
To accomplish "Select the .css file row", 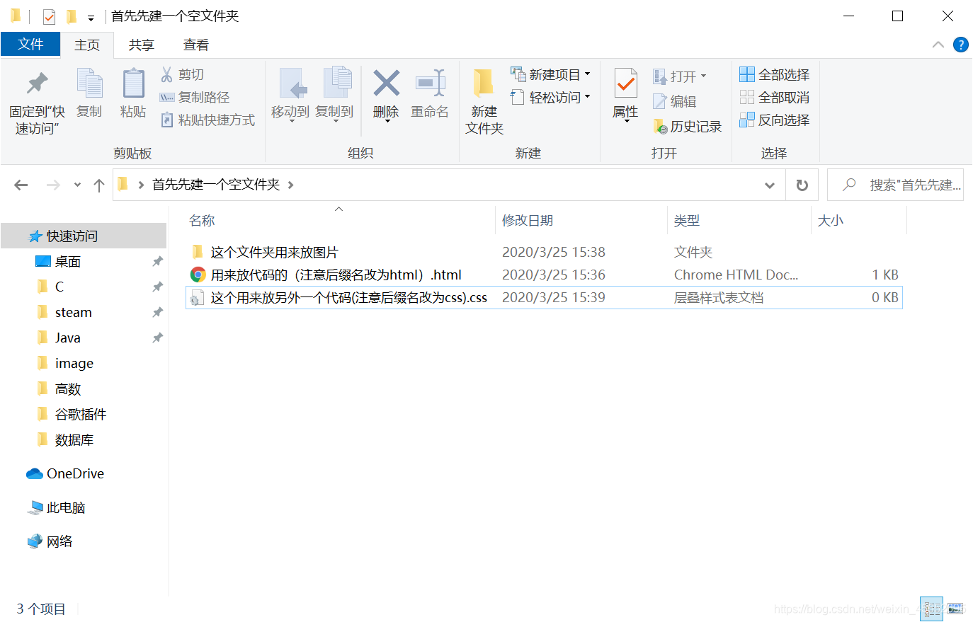I will [544, 297].
